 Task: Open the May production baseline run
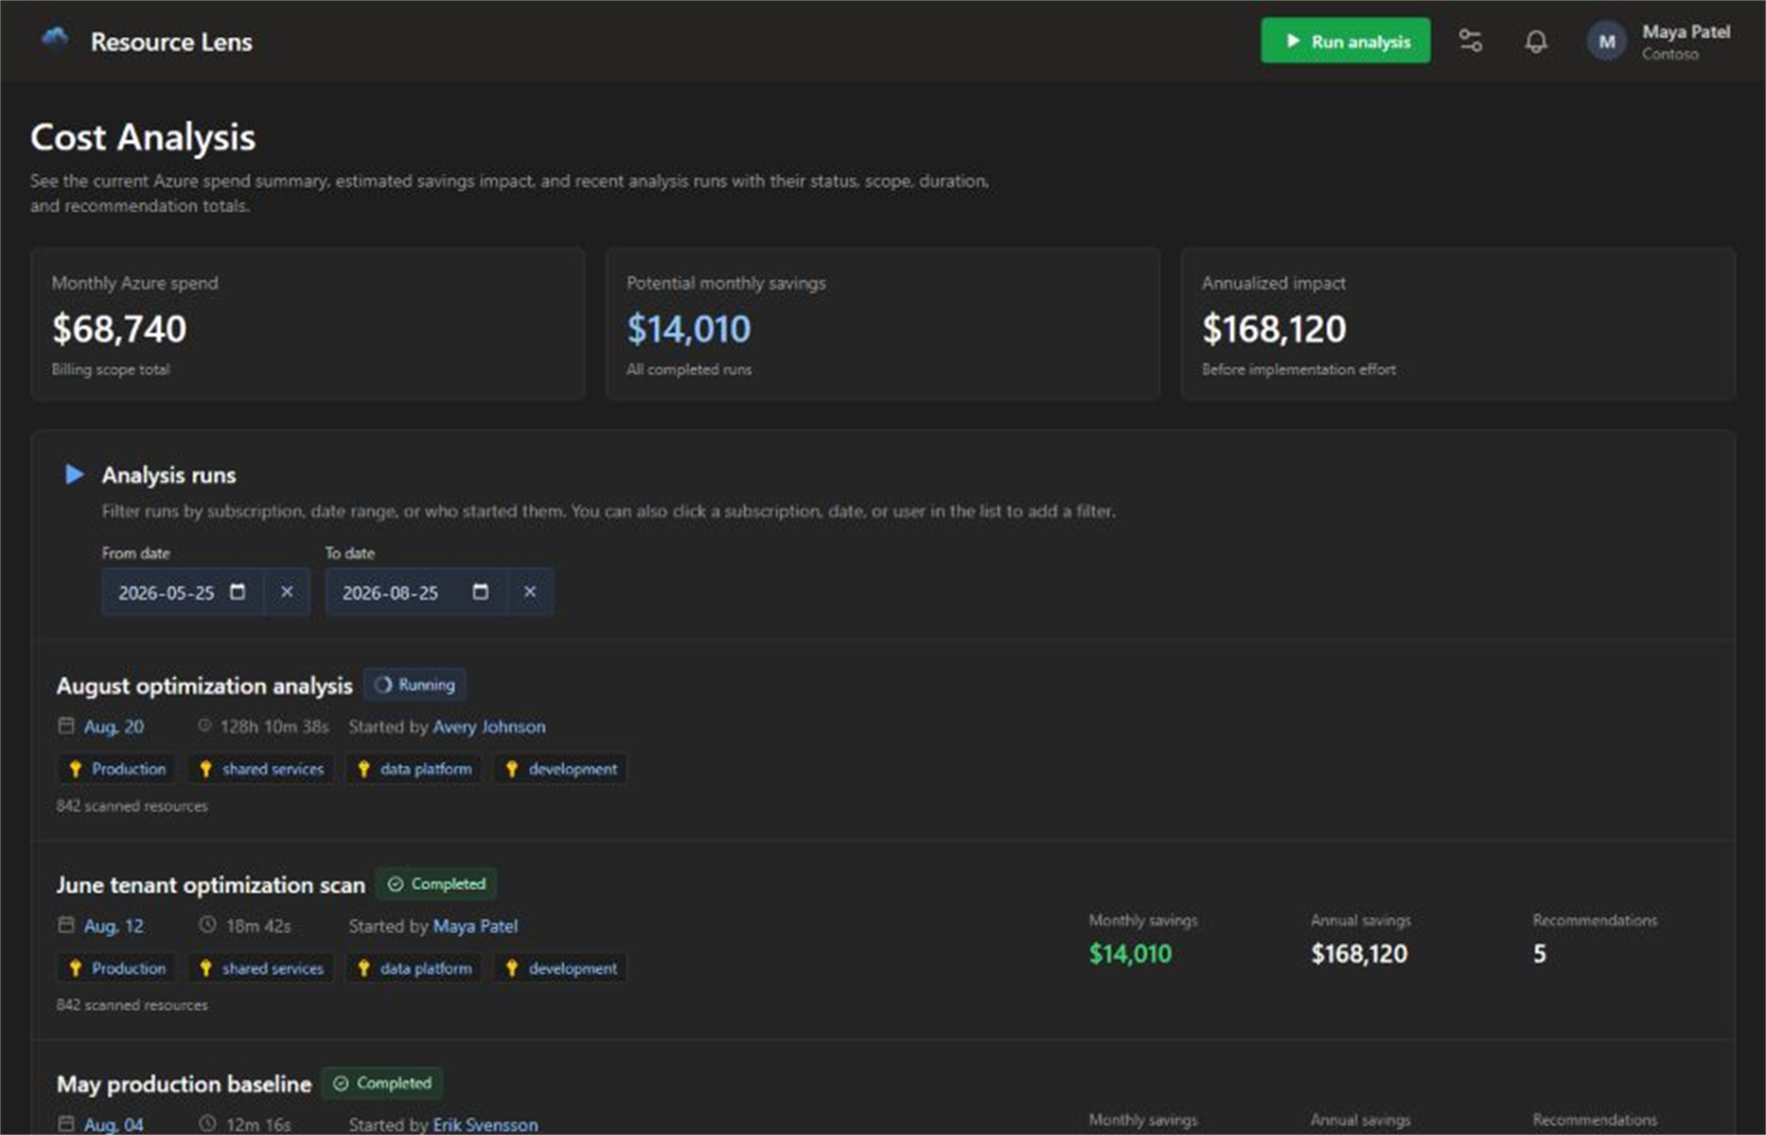pos(184,1084)
